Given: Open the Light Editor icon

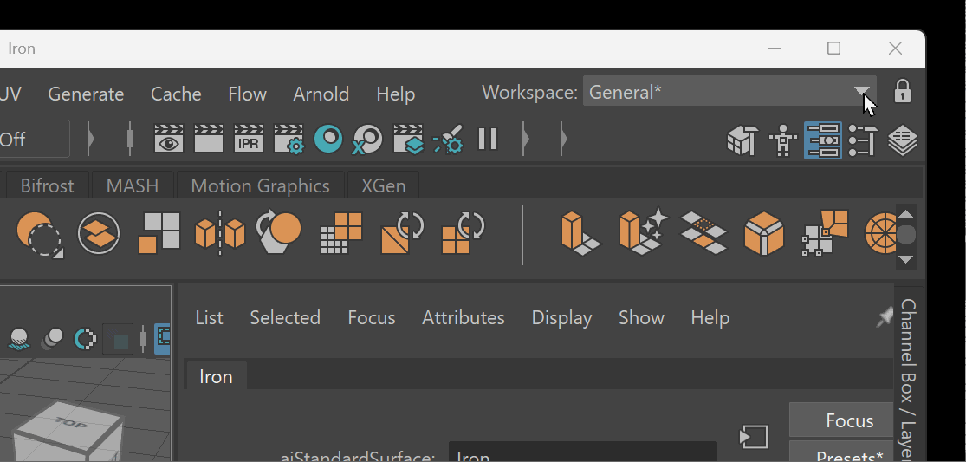Looking at the screenshot, I should tap(448, 140).
